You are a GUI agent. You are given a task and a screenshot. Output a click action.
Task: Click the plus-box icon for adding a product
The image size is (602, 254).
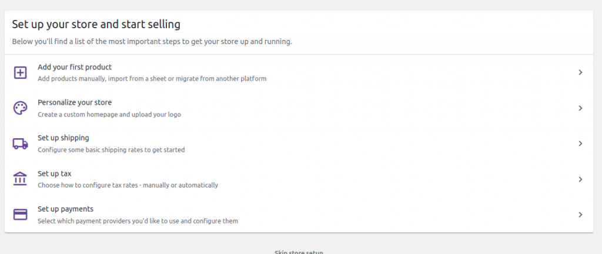click(x=21, y=73)
